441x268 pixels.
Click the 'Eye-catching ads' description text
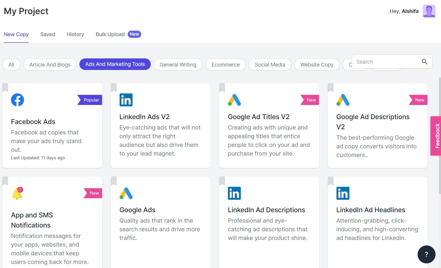click(160, 141)
